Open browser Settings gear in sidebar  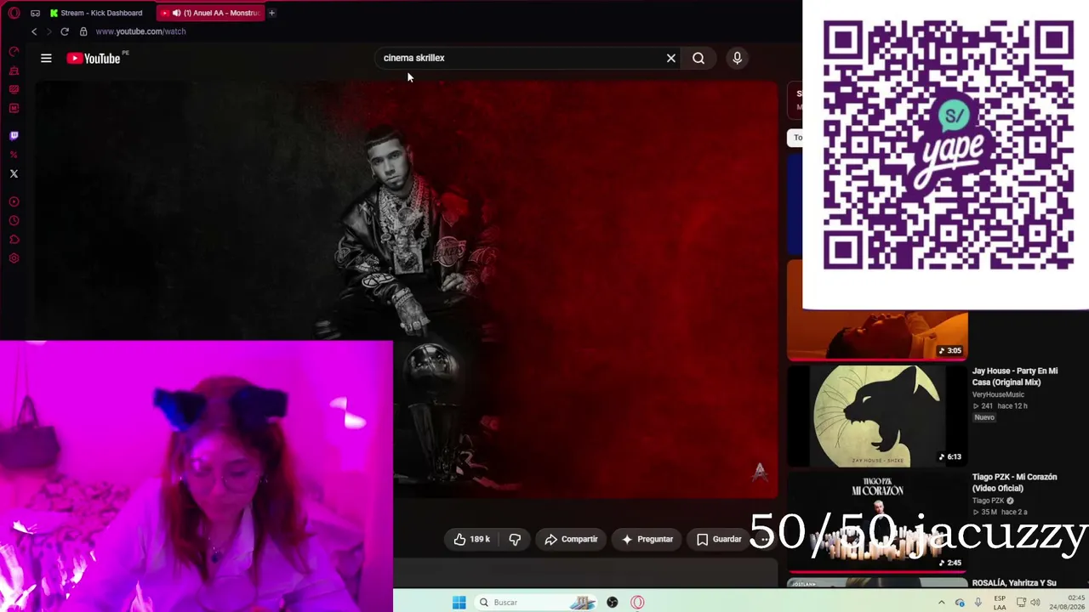(x=14, y=258)
